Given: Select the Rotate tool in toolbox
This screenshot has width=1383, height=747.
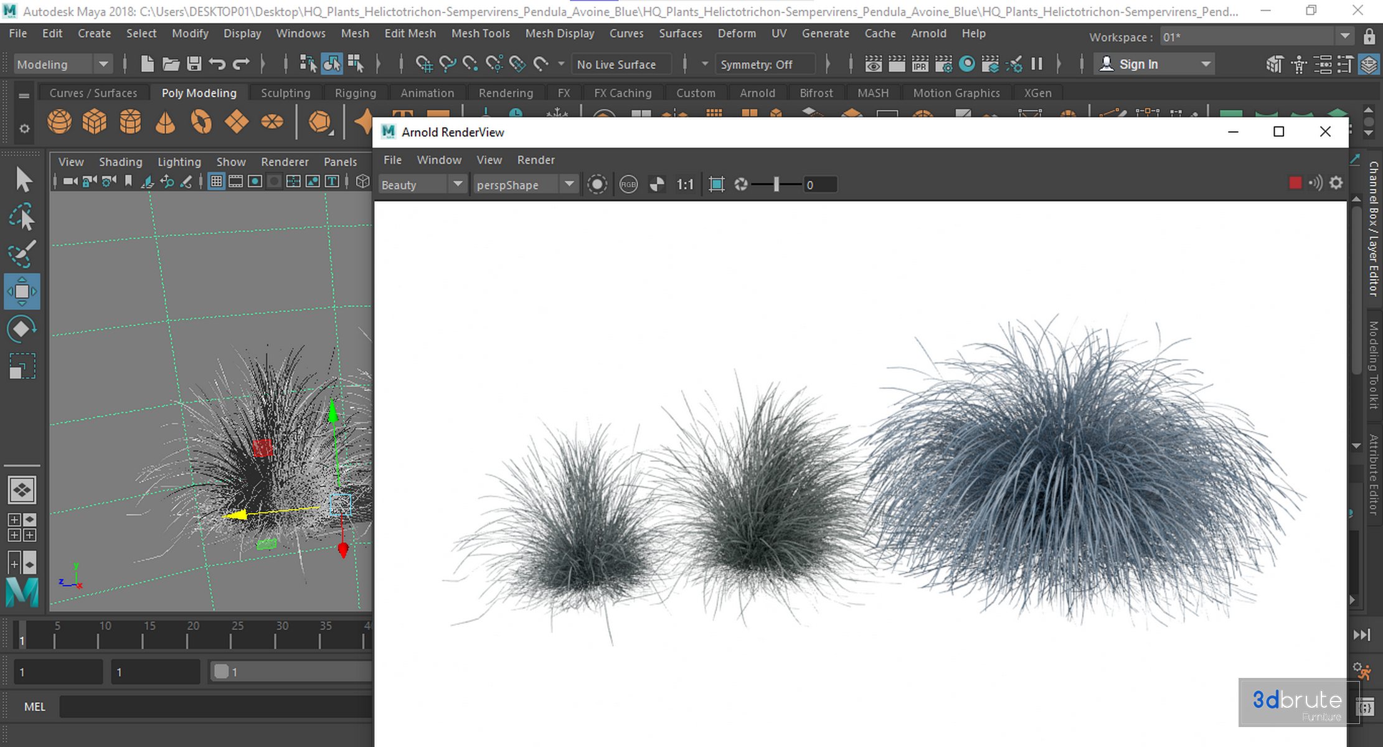Looking at the screenshot, I should point(22,329).
